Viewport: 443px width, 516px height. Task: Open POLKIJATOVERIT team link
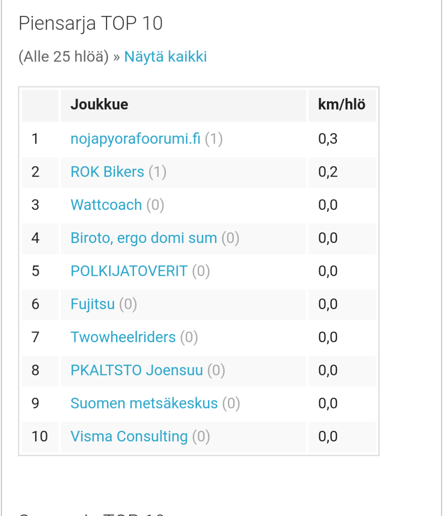[129, 271]
